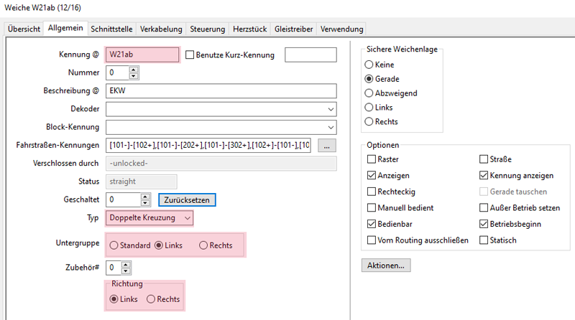Toggle the Raster option

[x=372, y=159]
